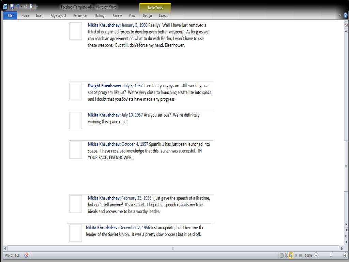Click picture box beside July 10, 1957 post
Screen dimensions: 349x262
(76, 120)
